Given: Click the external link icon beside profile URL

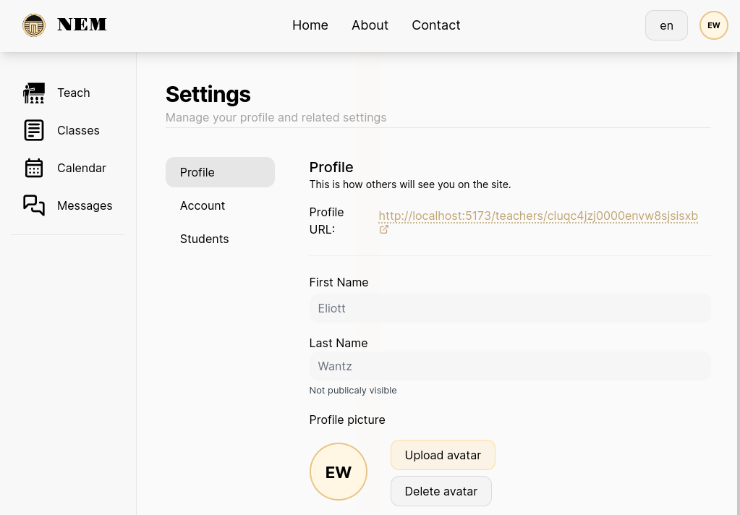Looking at the screenshot, I should tap(383, 229).
